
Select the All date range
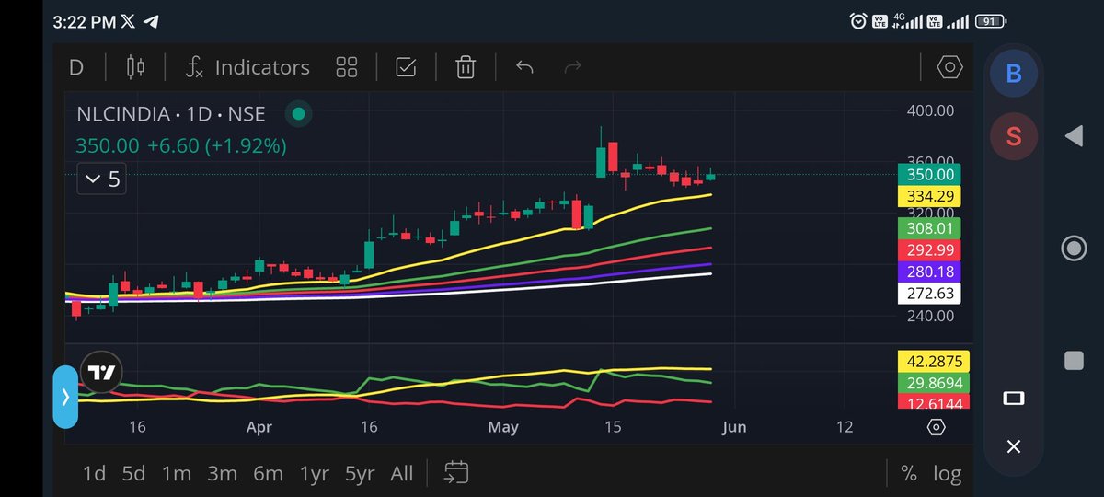tap(402, 473)
